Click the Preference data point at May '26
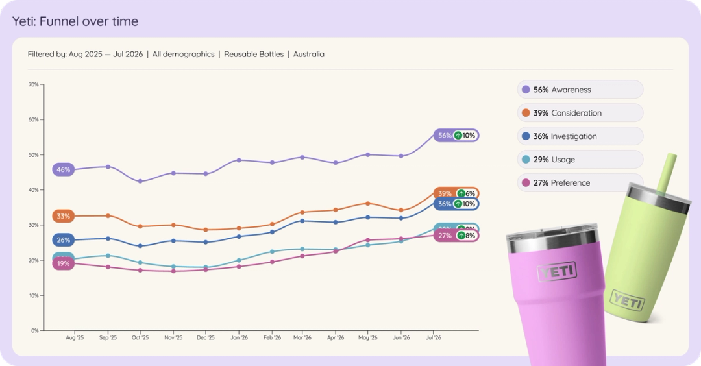 368,240
